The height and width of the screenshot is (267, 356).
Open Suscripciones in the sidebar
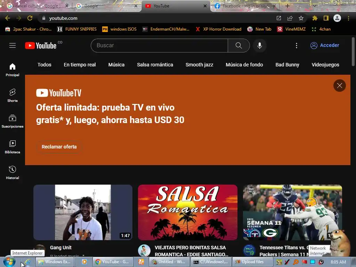pos(13,121)
